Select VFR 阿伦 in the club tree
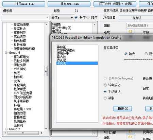 click(20, 69)
